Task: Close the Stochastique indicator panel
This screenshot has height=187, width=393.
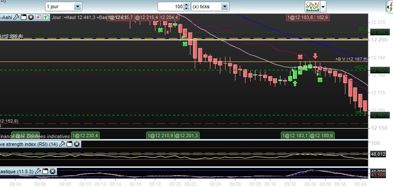Action: [x=52, y=171]
